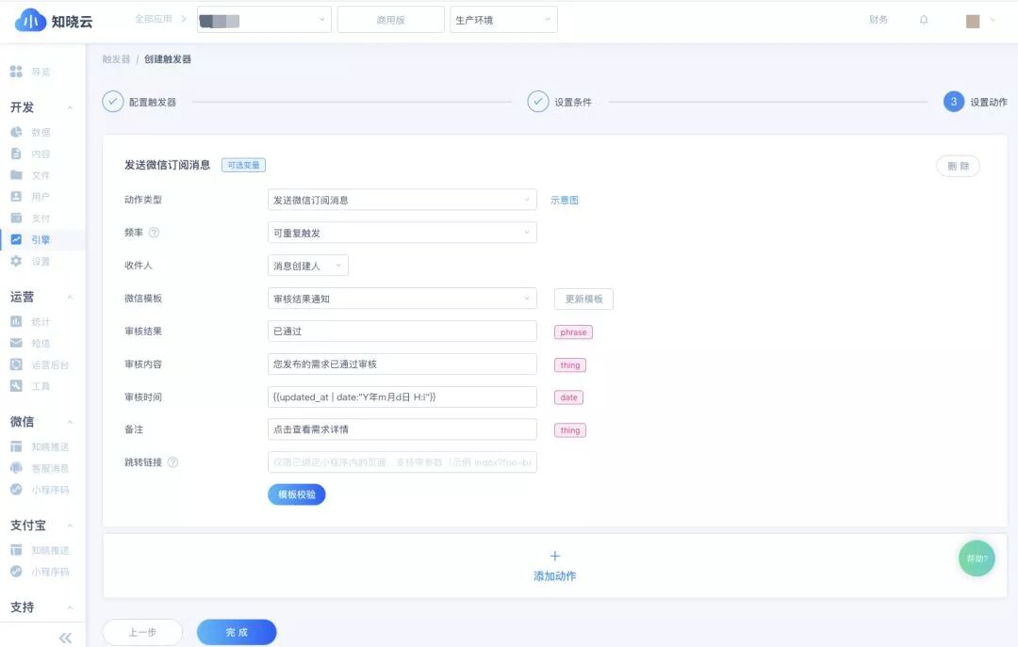Click 商用版 plan button
This screenshot has height=647, width=1018.
point(391,20)
